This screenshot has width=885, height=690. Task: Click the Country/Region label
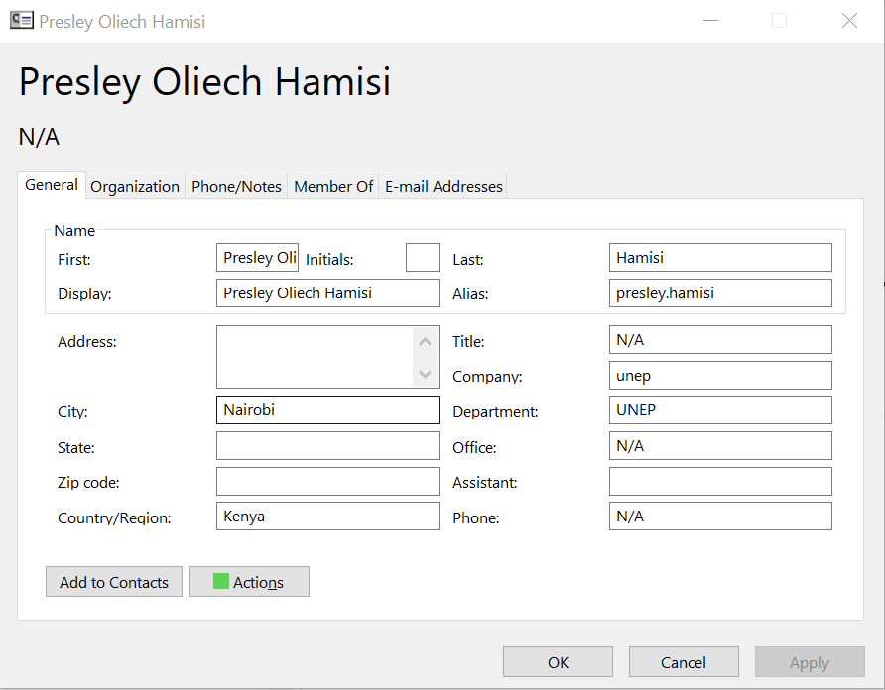114,517
